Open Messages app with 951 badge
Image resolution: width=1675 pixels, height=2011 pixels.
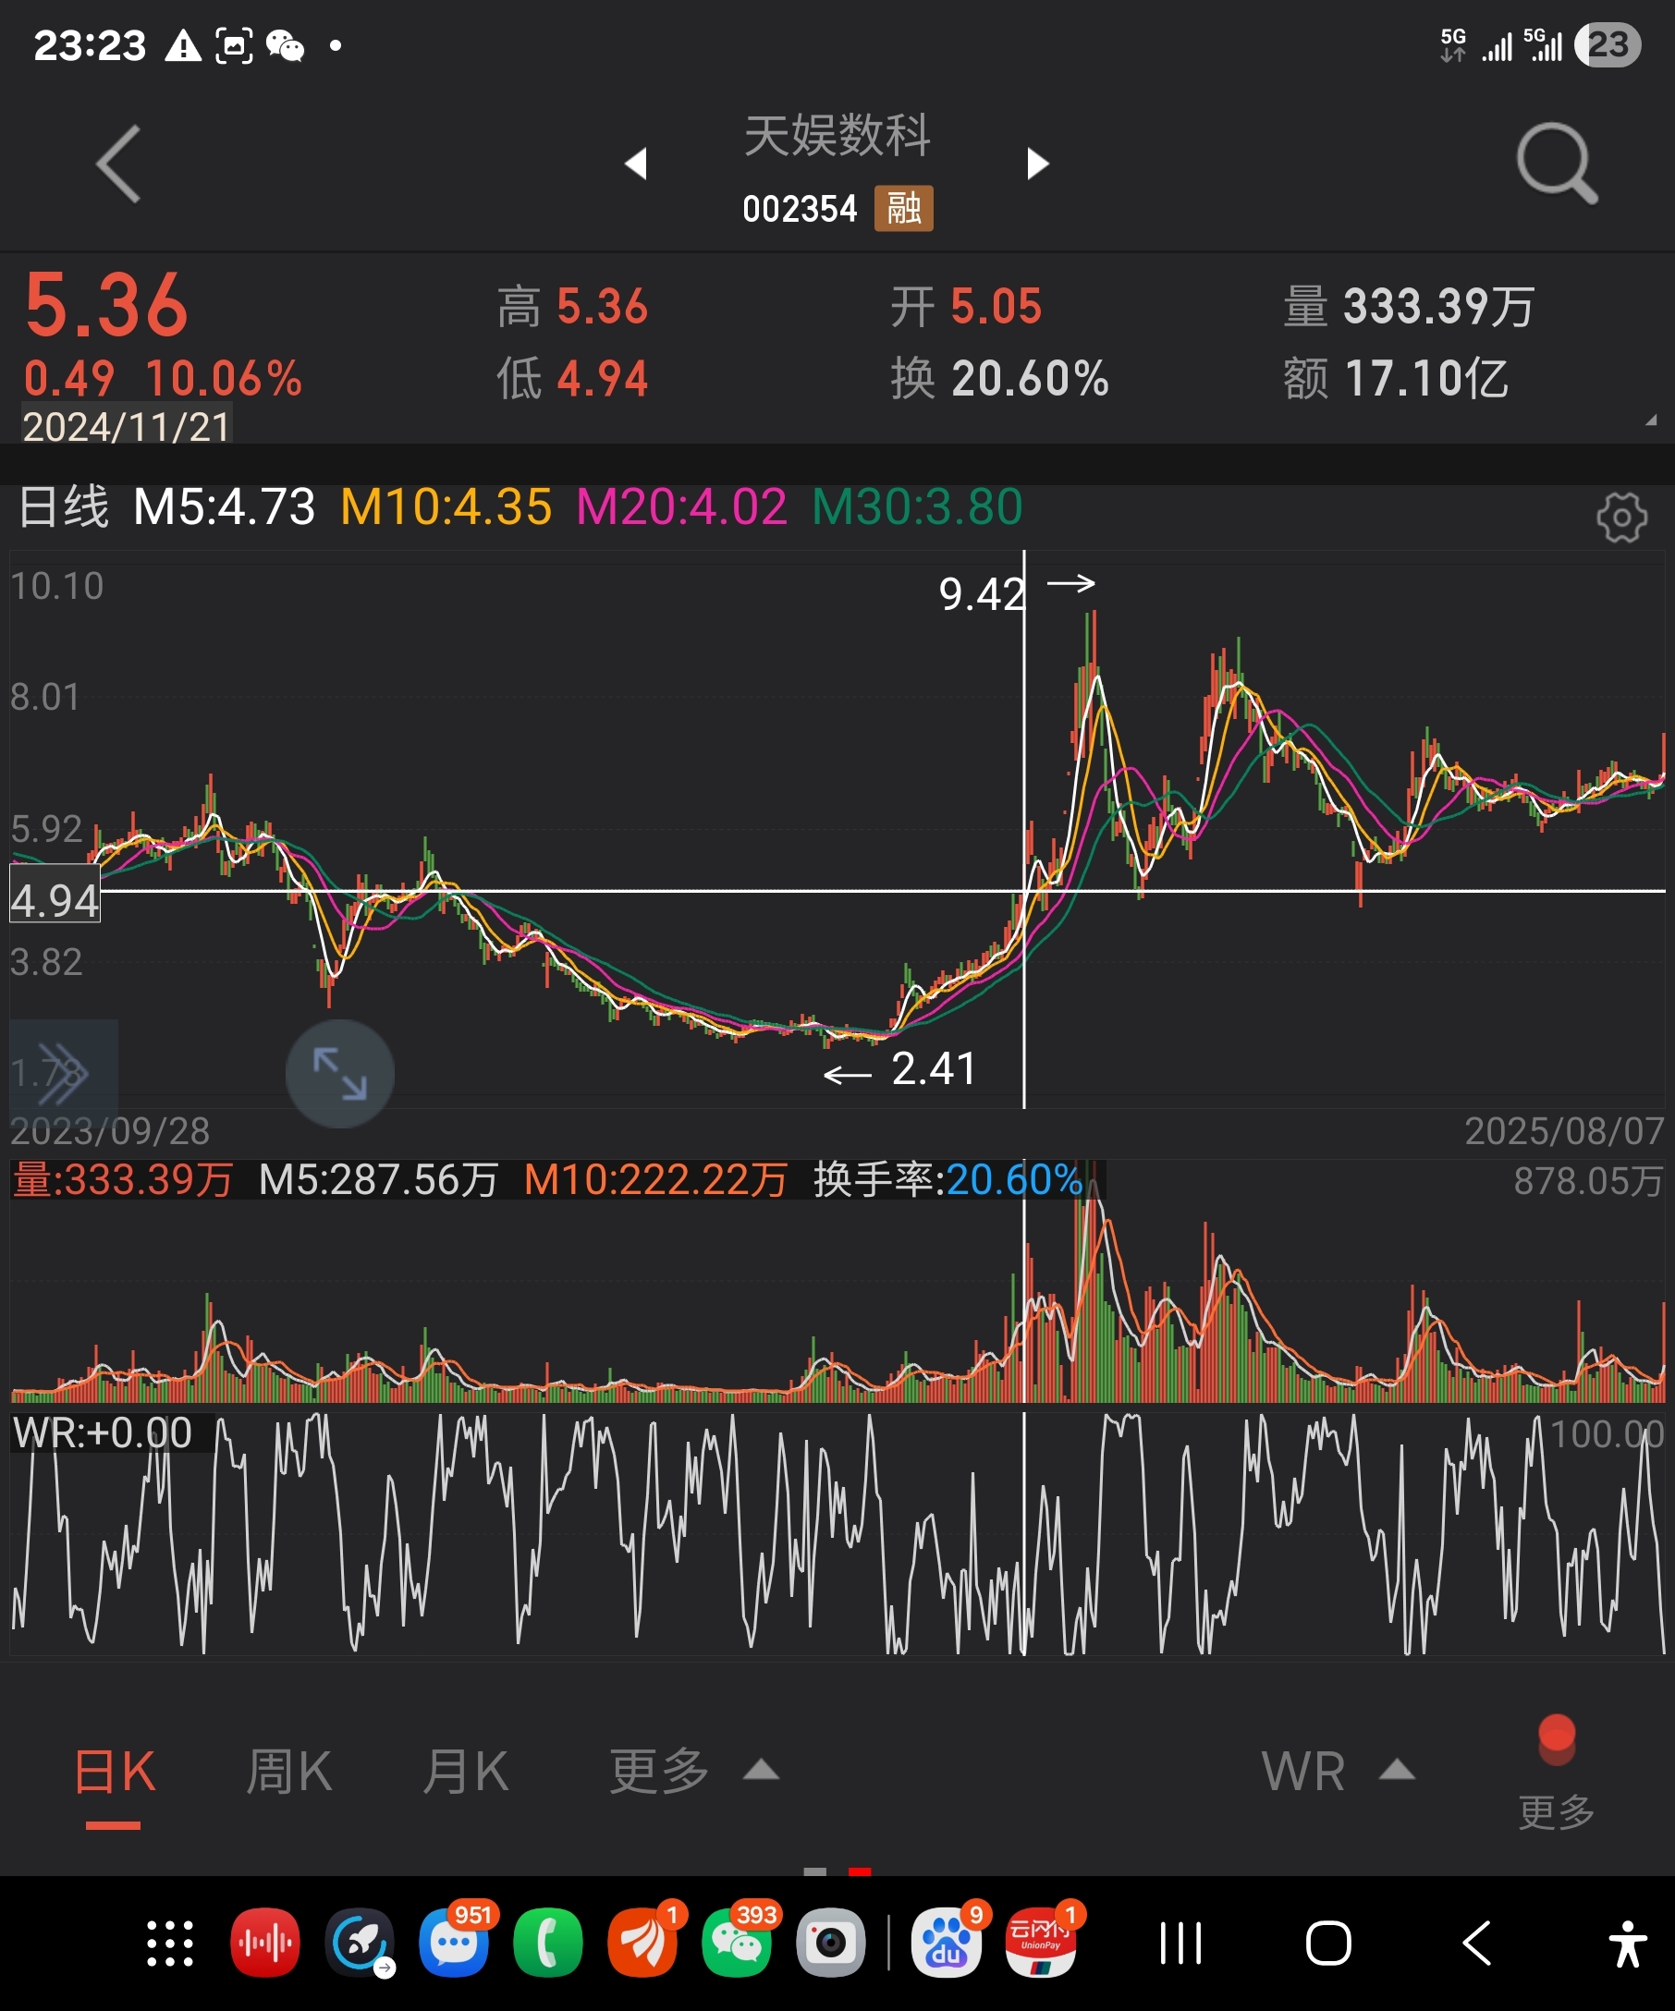454,1943
